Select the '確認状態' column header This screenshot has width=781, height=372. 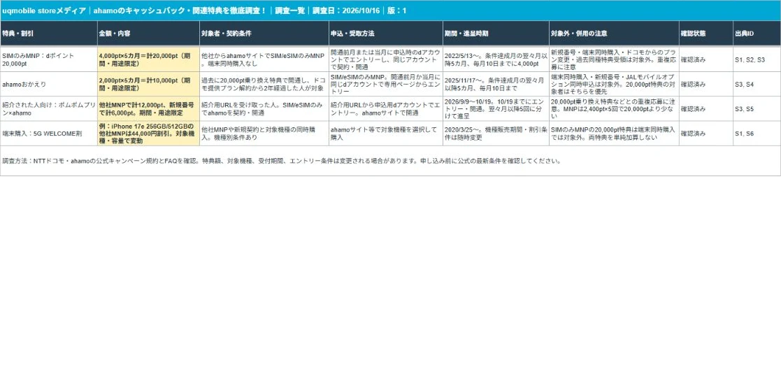[x=705, y=34]
